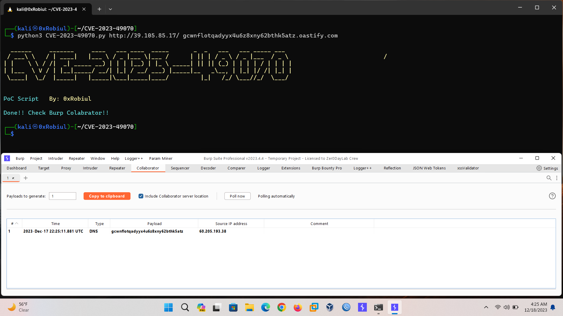
Task: Switch to the xssValidator tab
Action: [x=468, y=168]
